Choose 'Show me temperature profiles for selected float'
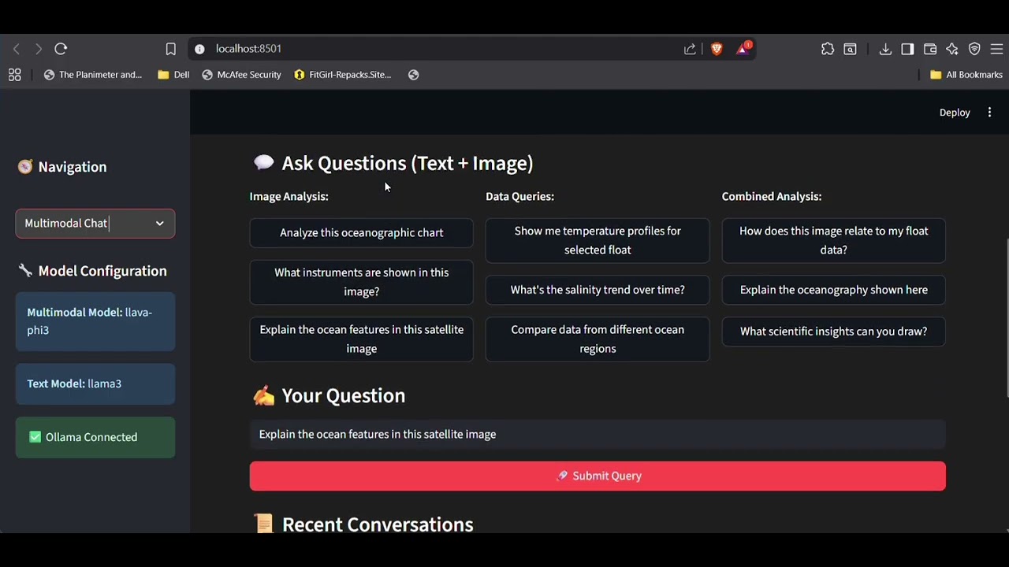This screenshot has width=1009, height=567. tap(598, 240)
